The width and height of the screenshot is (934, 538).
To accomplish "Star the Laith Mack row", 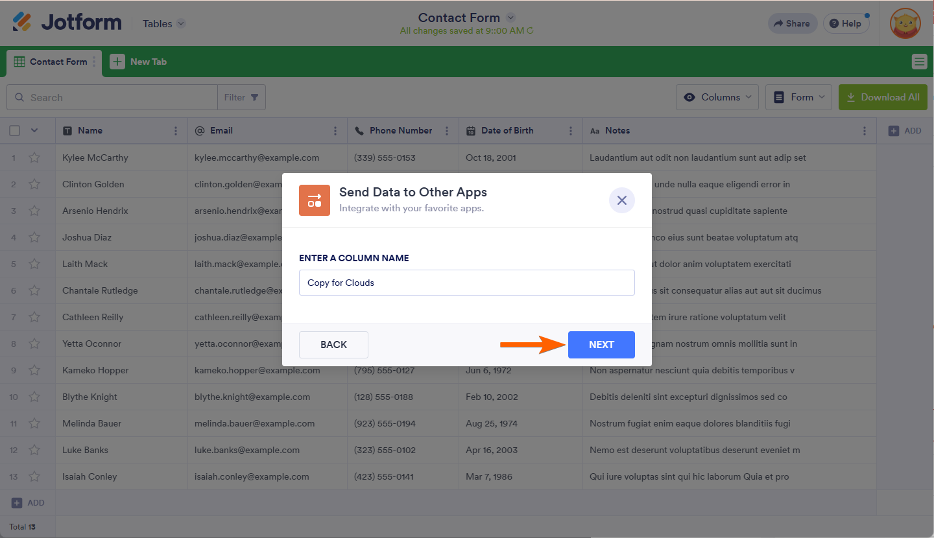I will click(34, 264).
